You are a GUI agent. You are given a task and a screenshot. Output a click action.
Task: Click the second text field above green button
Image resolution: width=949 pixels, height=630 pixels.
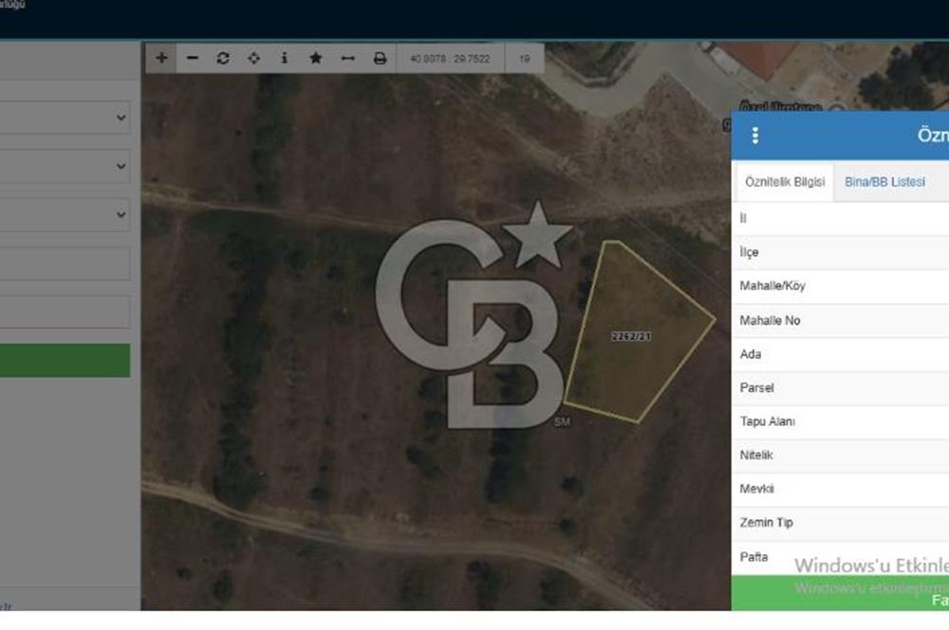coord(65,312)
